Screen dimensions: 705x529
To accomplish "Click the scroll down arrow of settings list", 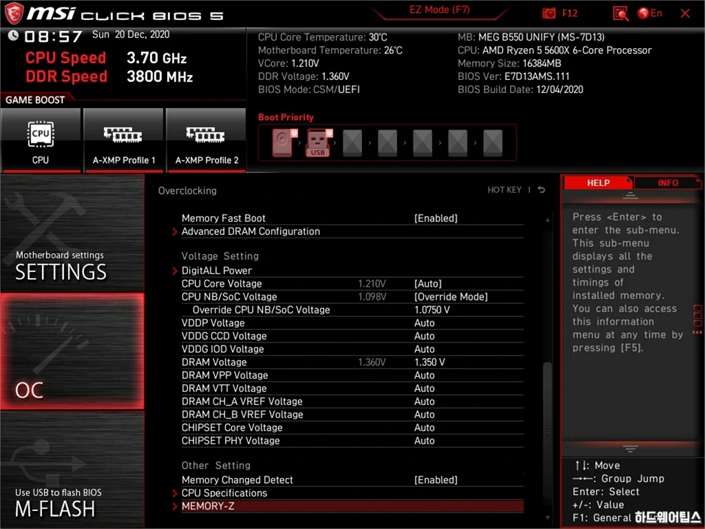I will (x=547, y=518).
